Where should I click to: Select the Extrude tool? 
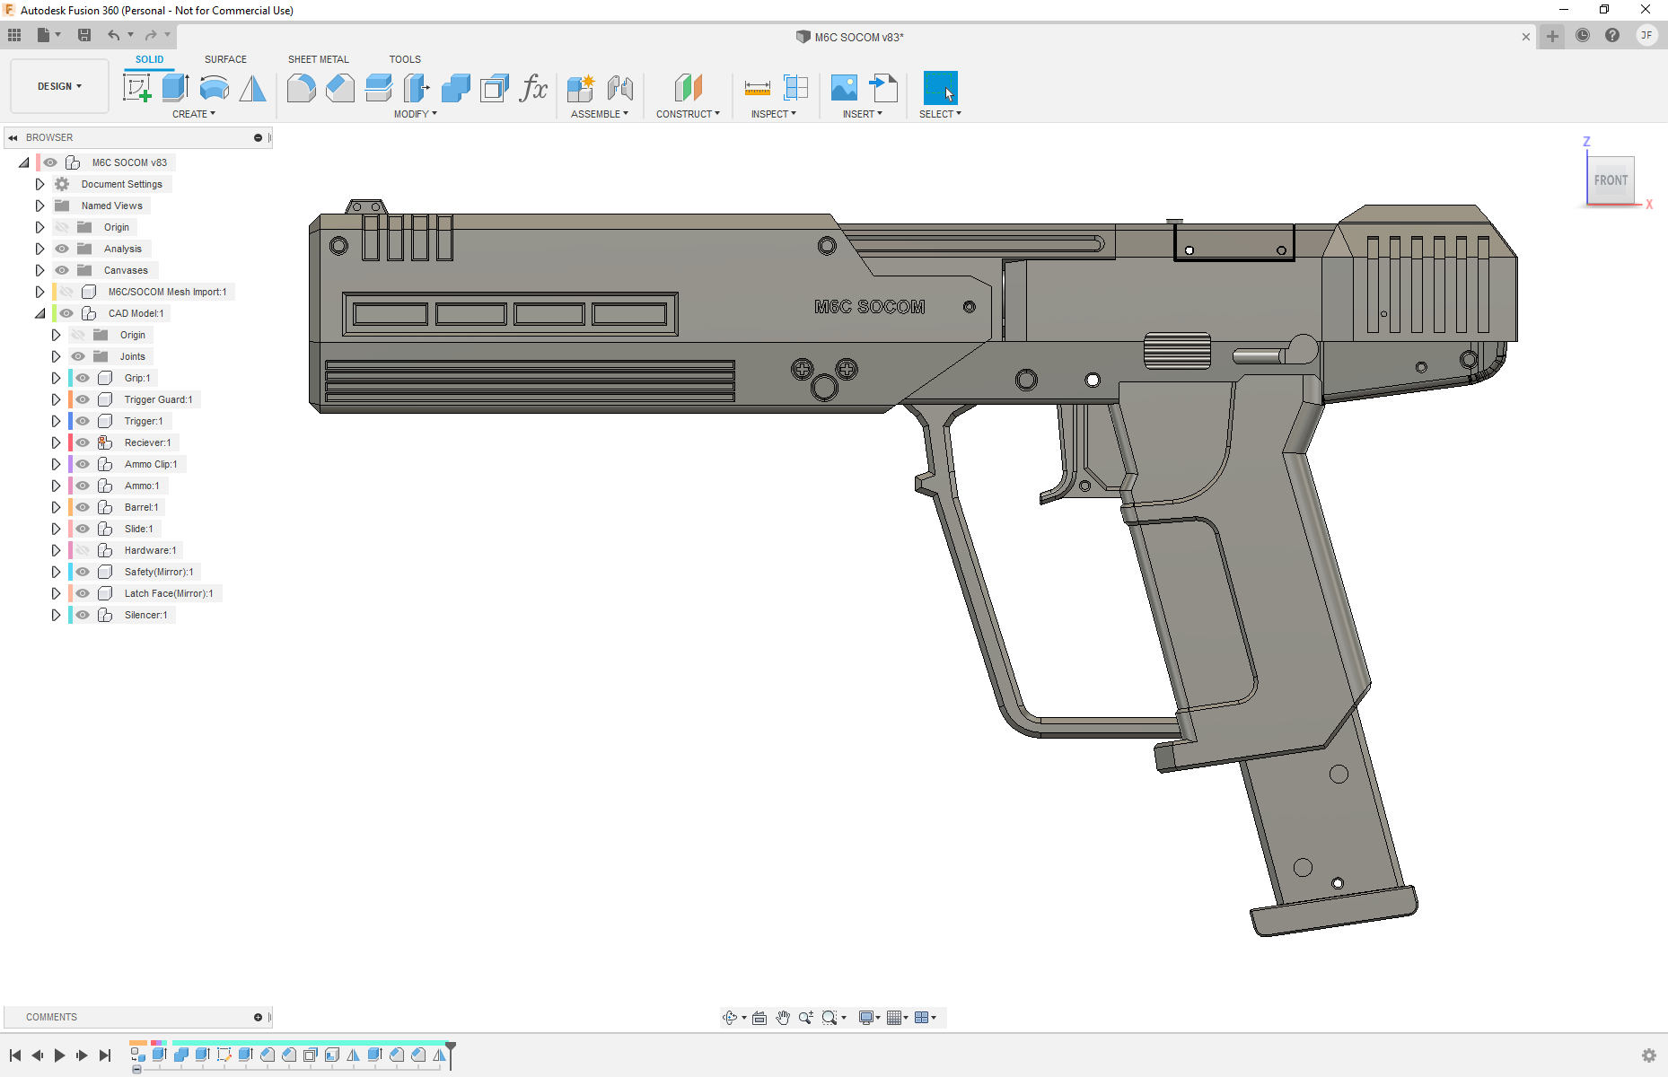pos(175,88)
